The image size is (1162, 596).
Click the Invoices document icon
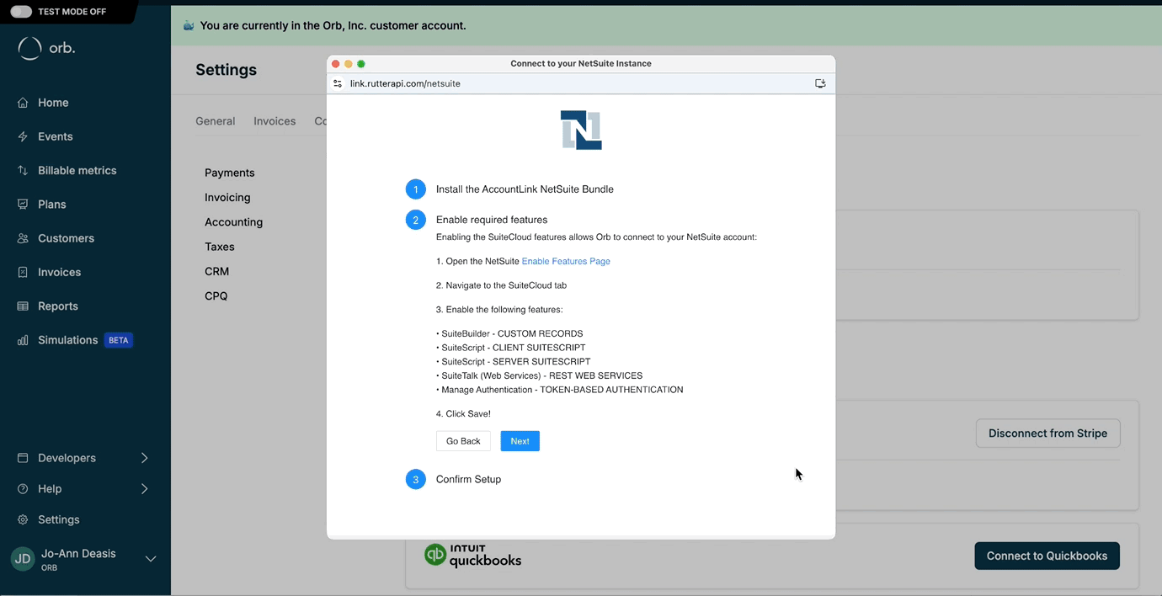[x=23, y=272]
